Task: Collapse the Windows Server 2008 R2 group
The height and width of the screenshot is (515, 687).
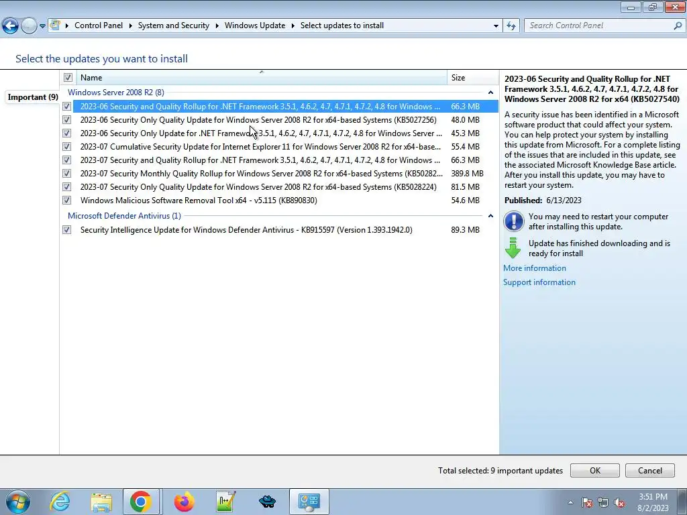Action: pyautogui.click(x=490, y=93)
